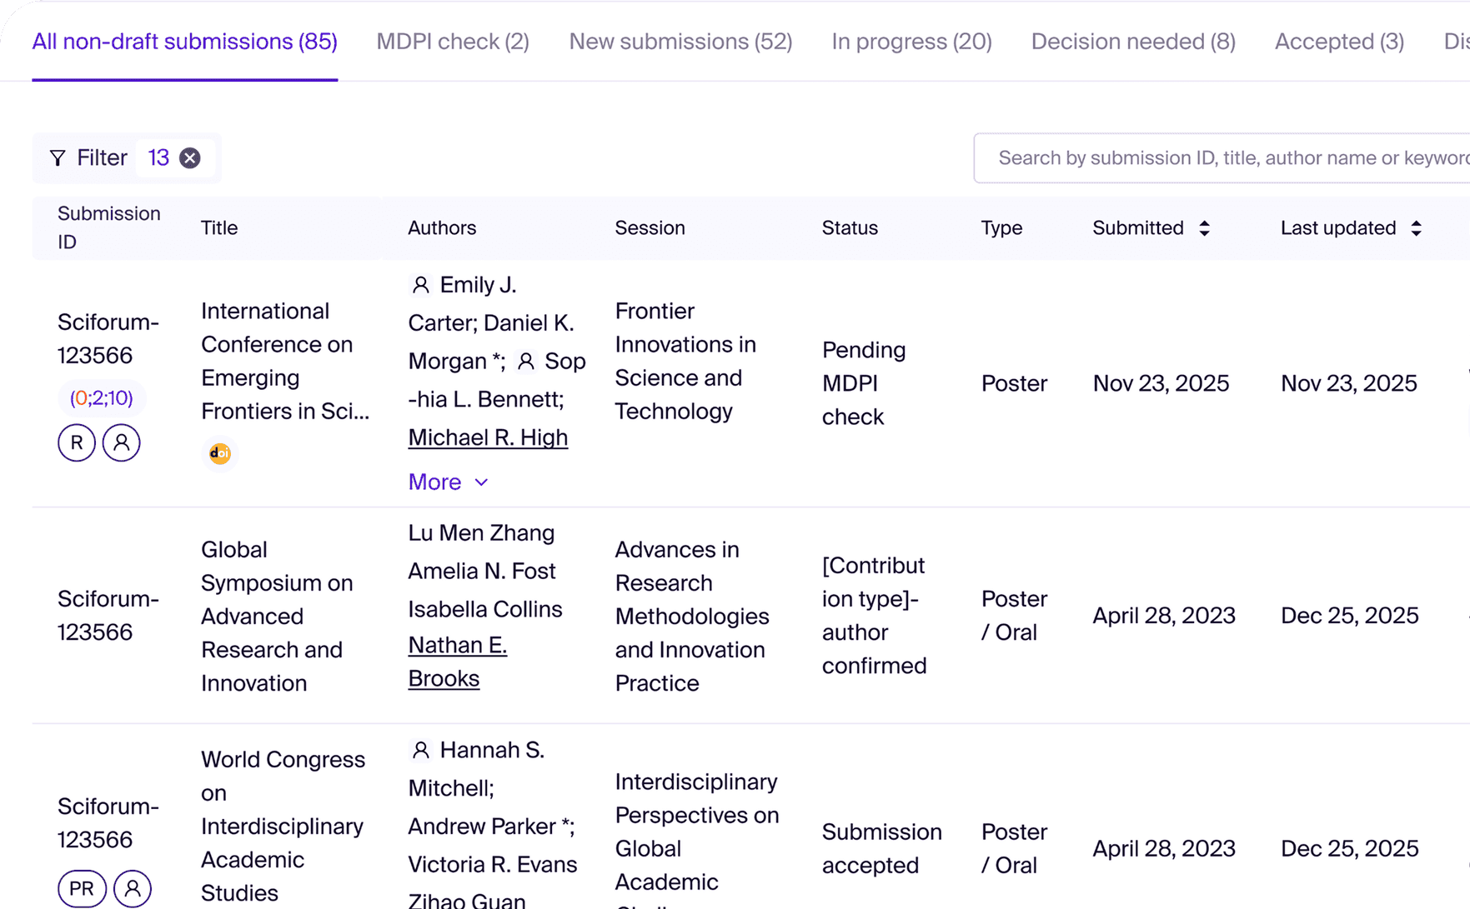Open the Michael R. High author link
The height and width of the screenshot is (909, 1470).
[488, 437]
